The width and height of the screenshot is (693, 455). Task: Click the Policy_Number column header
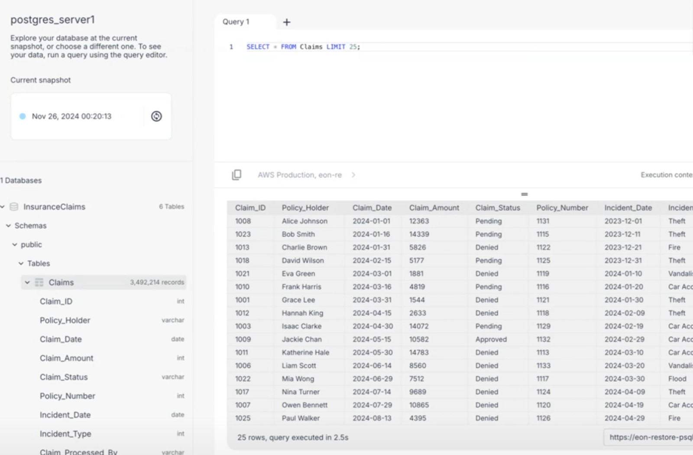562,208
